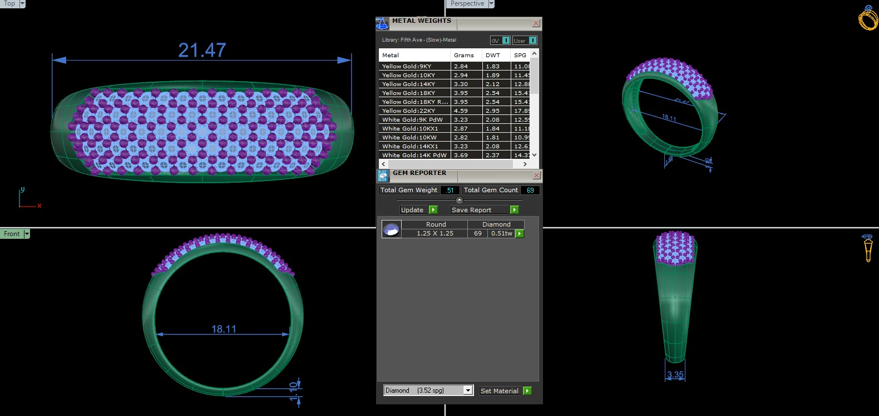Click the 3.69 grams cell
The image size is (879, 416).
coord(466,155)
